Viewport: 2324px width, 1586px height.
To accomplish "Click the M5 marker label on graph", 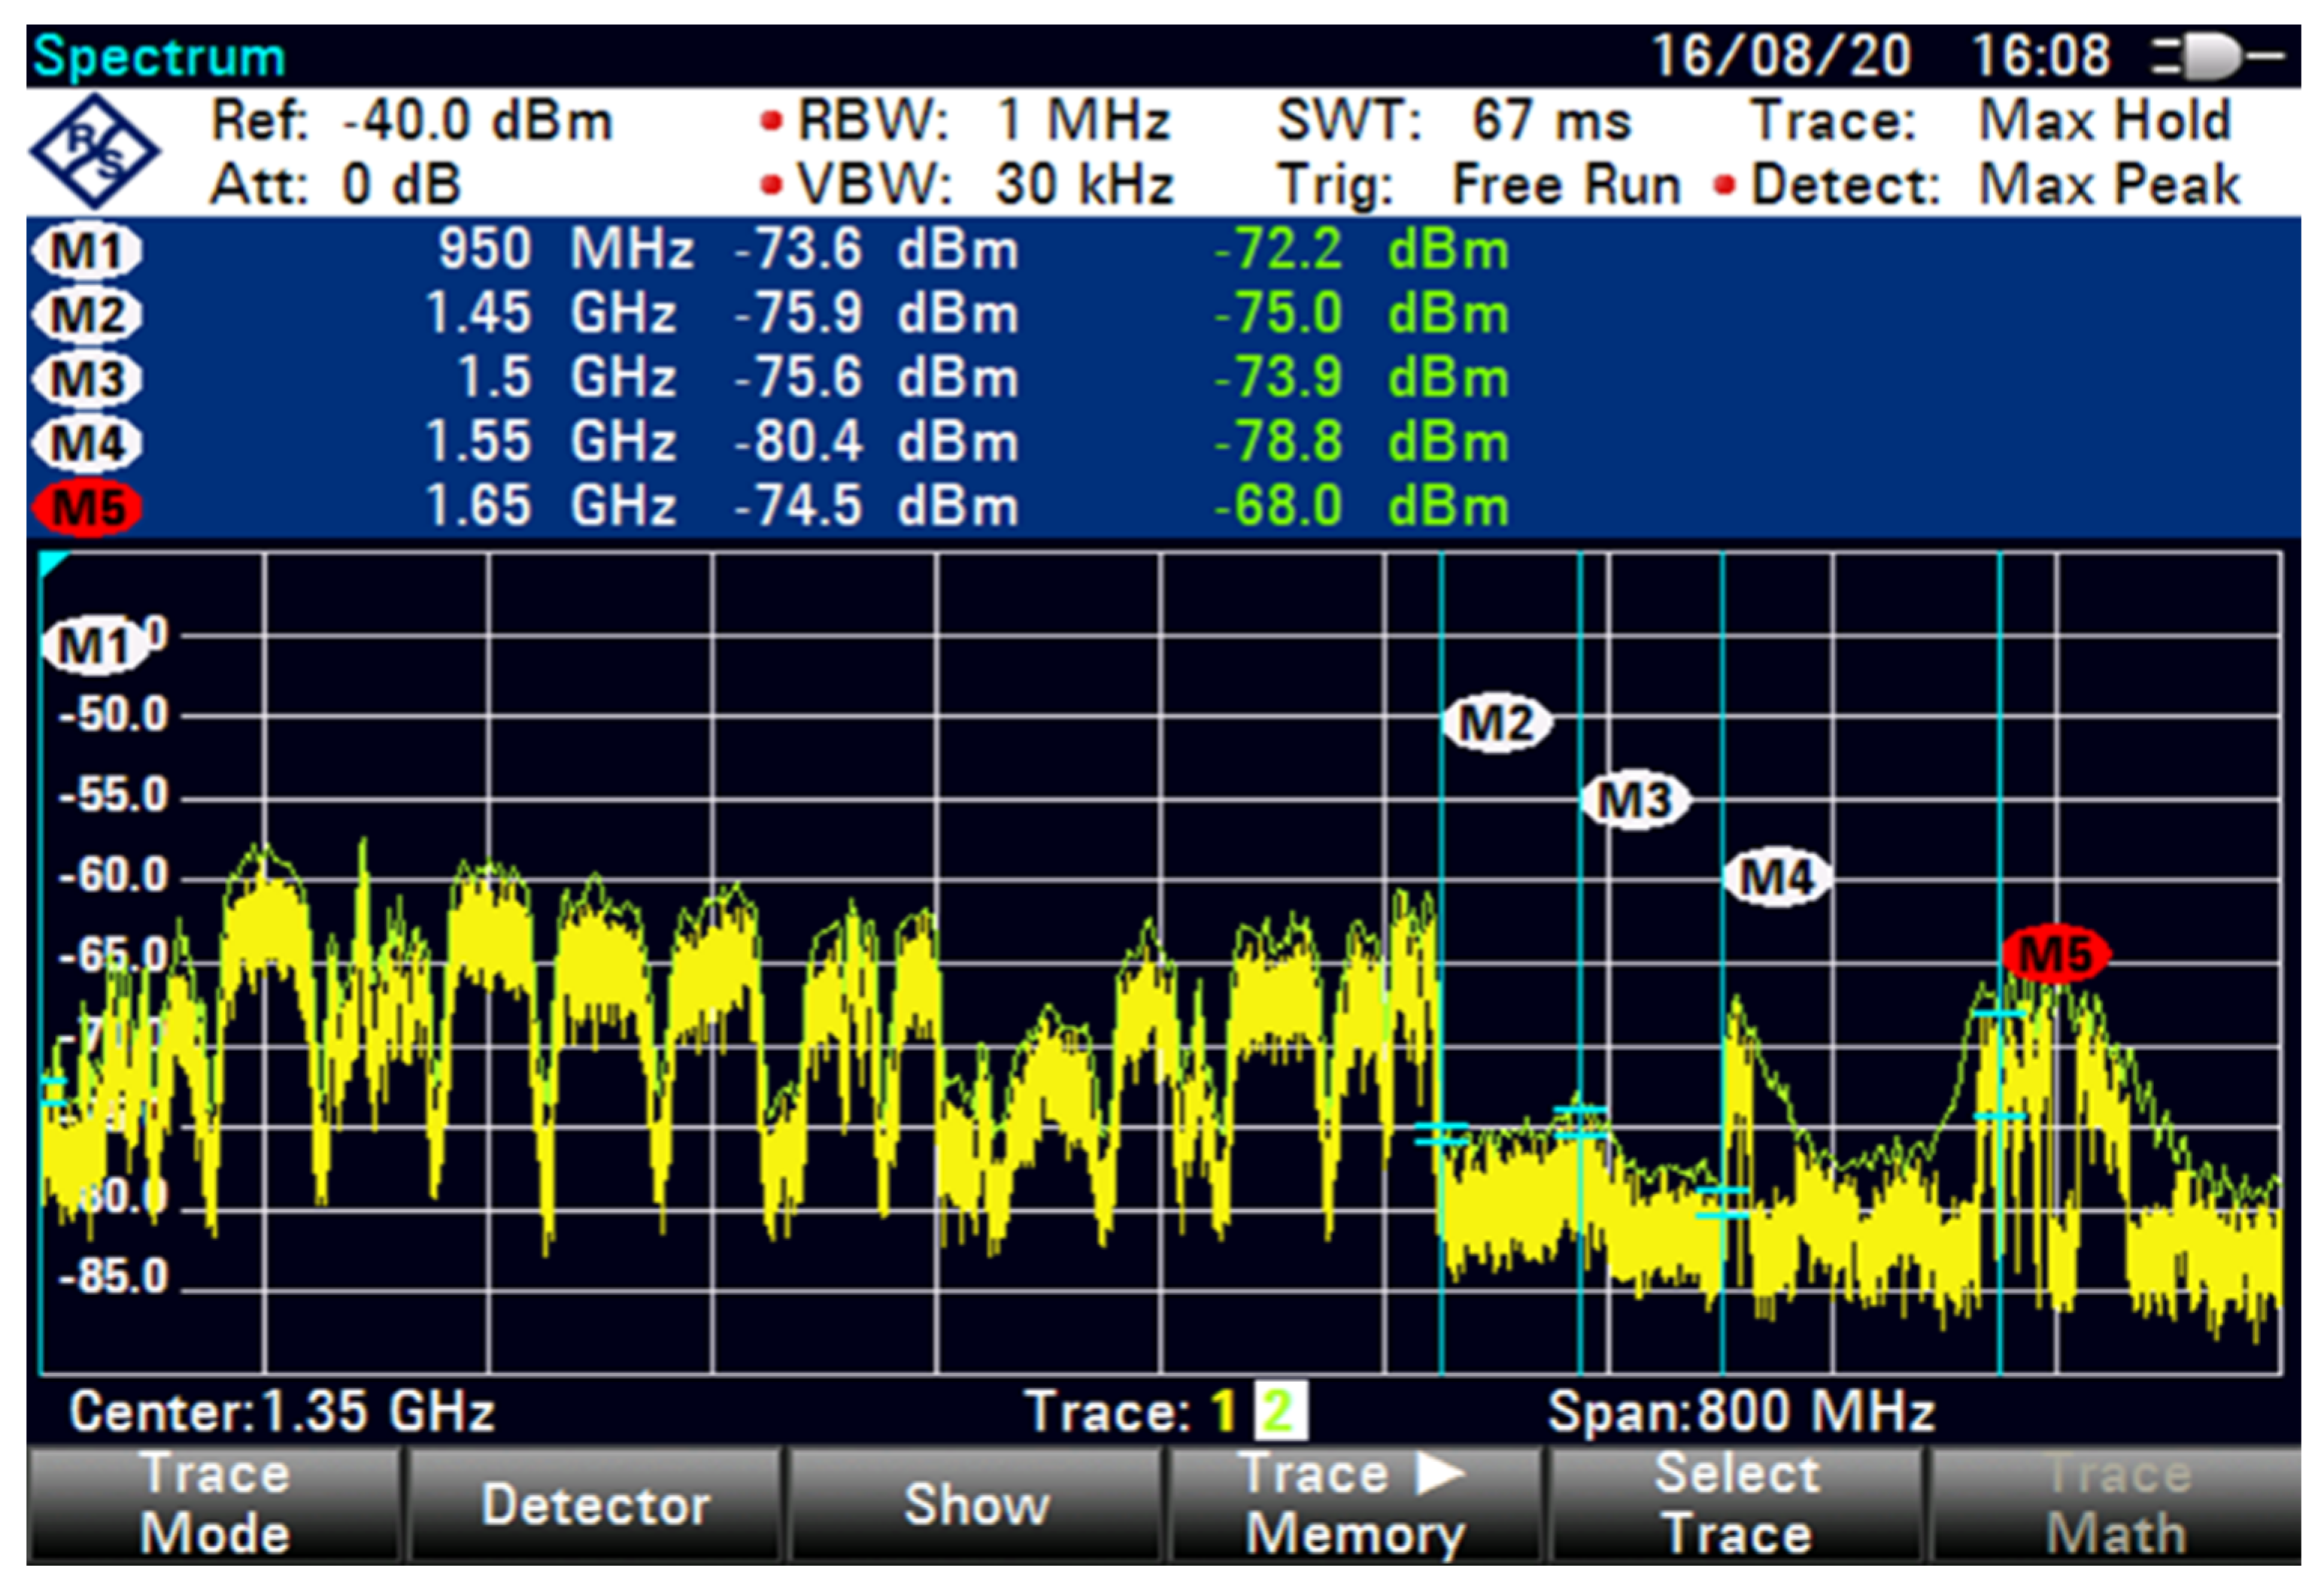I will coord(2055,953).
